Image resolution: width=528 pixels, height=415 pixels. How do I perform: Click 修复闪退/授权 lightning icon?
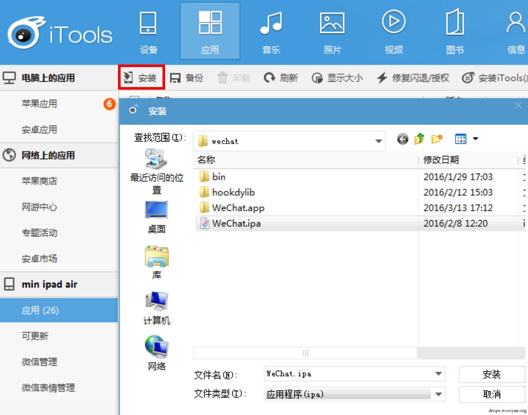click(x=382, y=78)
